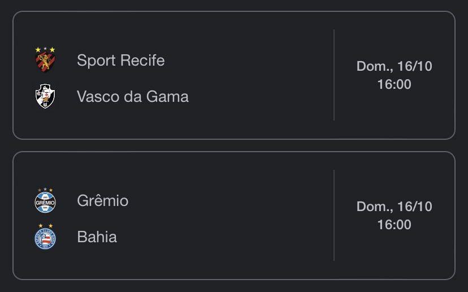Click the yellow stars above Sport Recife crest

click(x=45, y=49)
